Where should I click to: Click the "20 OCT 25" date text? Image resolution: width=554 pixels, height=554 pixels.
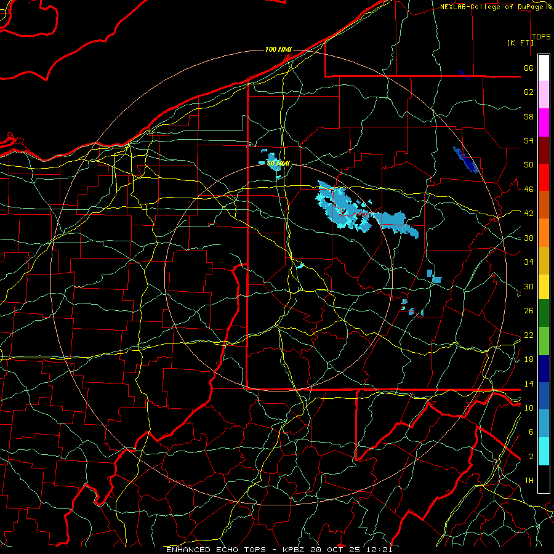(337, 550)
